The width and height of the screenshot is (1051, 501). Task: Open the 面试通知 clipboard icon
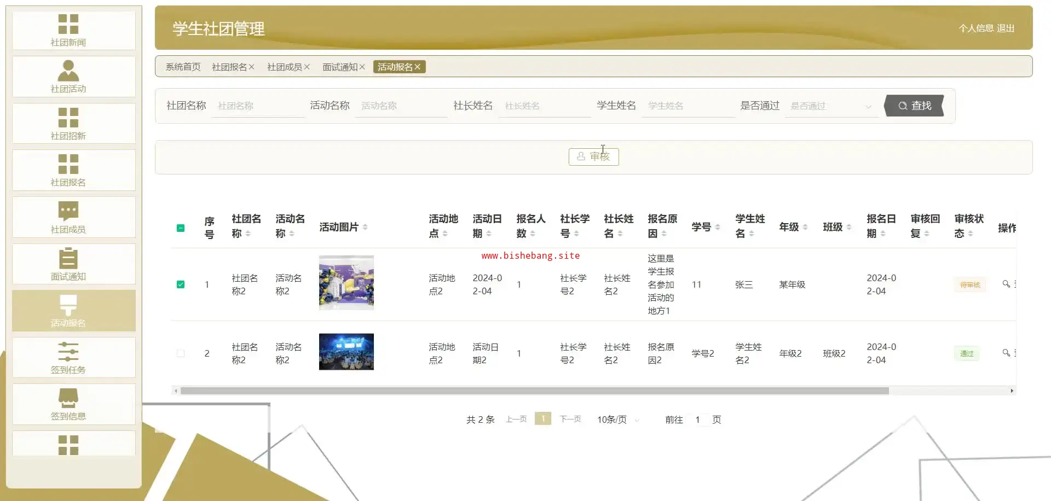(x=68, y=258)
